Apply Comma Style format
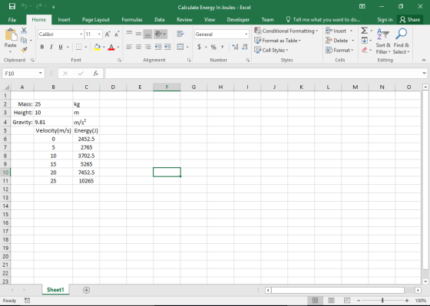 tap(223, 47)
